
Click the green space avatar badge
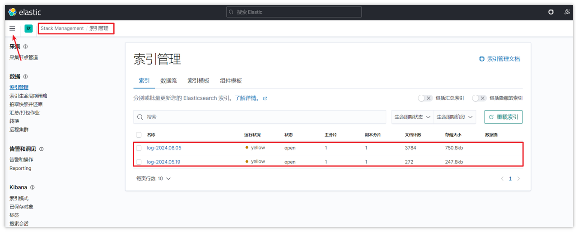[28, 28]
